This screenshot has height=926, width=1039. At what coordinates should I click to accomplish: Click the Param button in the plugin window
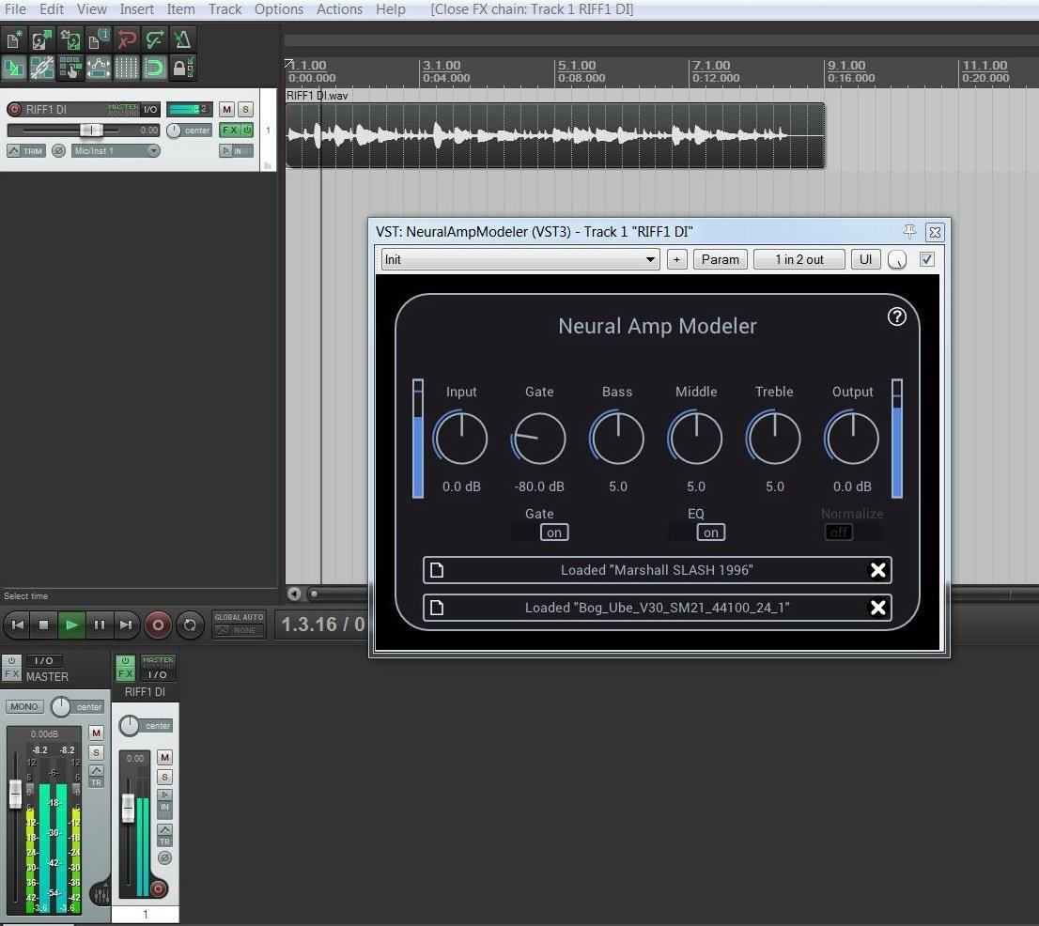(720, 259)
